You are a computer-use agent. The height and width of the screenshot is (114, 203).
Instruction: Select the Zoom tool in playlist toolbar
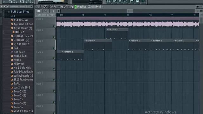coord(69,7)
